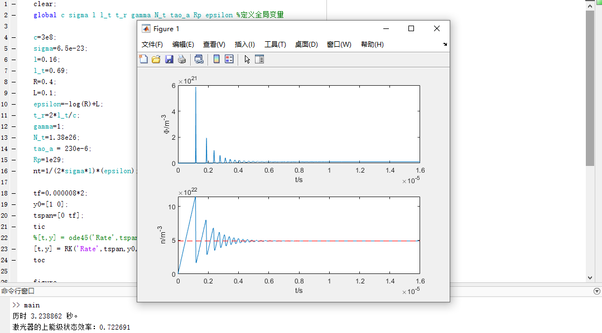Click the Insert Legend icon
Image resolution: width=602 pixels, height=333 pixels.
pyautogui.click(x=229, y=59)
